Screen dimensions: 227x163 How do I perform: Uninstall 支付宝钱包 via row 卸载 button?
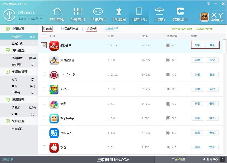(197, 60)
